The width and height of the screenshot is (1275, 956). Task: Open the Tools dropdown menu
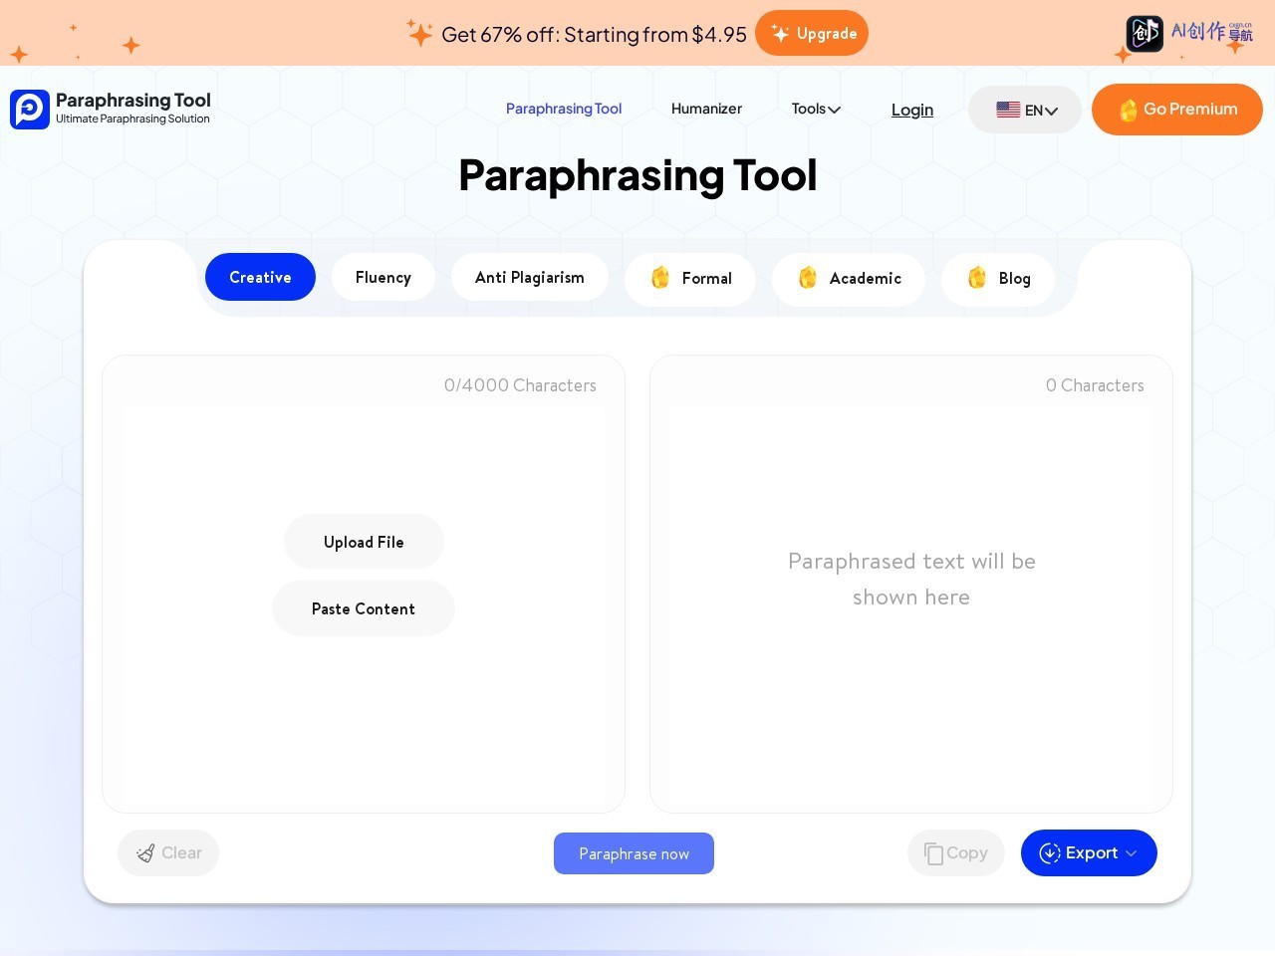tap(816, 109)
